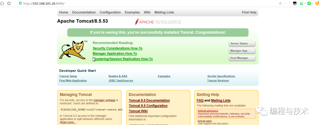Click the Manager App button
319x125 pixels.
point(242,51)
